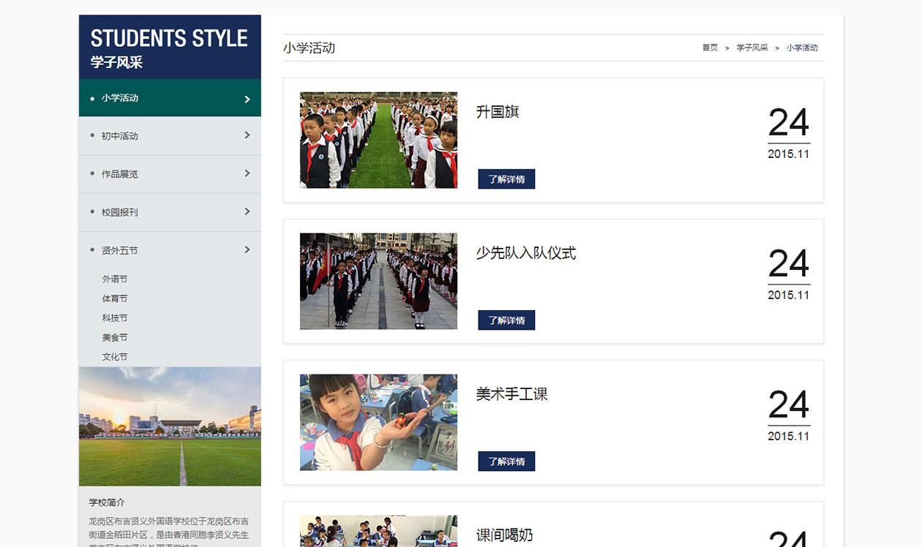
Task: Open the 外语节 submenu link
Action: (x=115, y=279)
